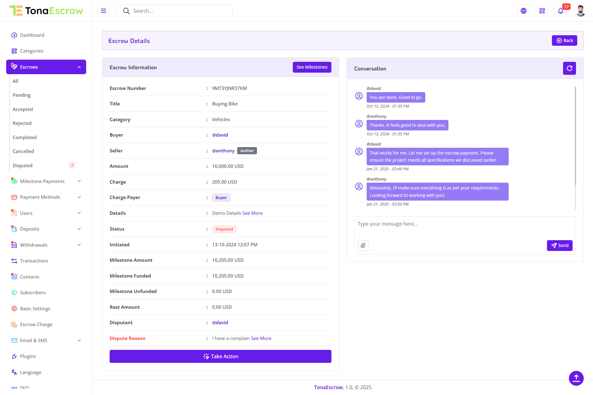Screen dimensions: 593x395
Task: Click the conversation scrollbar
Action: point(575,136)
